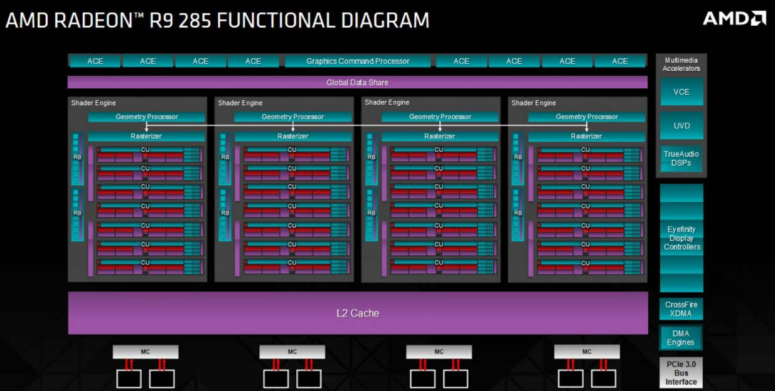Click the CrossFire XDMA block

click(x=681, y=309)
